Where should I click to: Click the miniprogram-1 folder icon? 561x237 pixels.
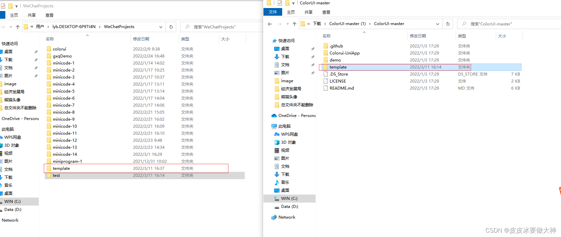point(49,161)
